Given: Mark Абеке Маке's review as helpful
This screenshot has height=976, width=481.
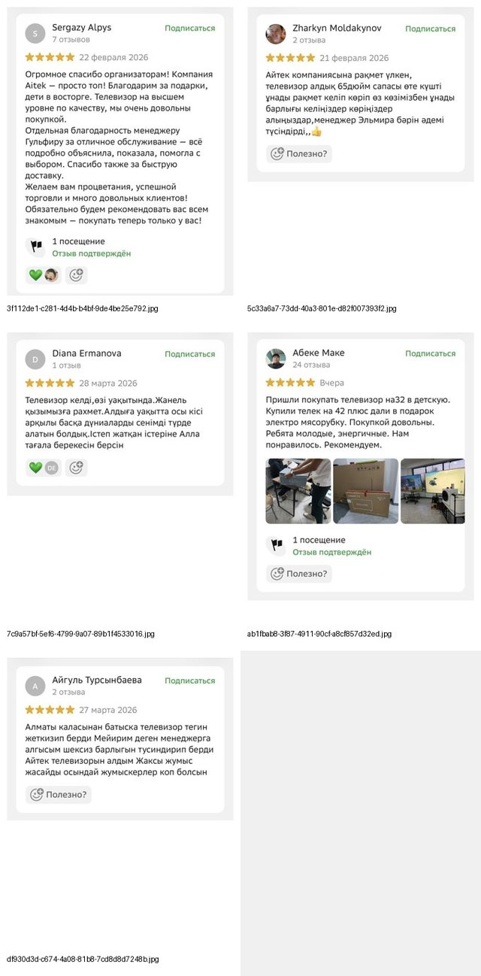Looking at the screenshot, I should (x=299, y=574).
